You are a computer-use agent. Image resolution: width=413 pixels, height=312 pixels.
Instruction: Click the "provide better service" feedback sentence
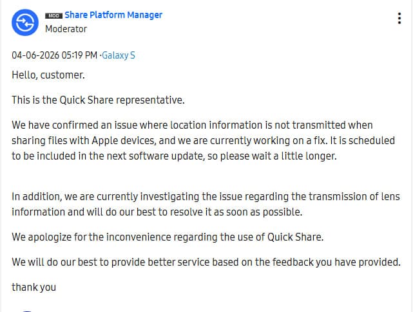pos(206,262)
